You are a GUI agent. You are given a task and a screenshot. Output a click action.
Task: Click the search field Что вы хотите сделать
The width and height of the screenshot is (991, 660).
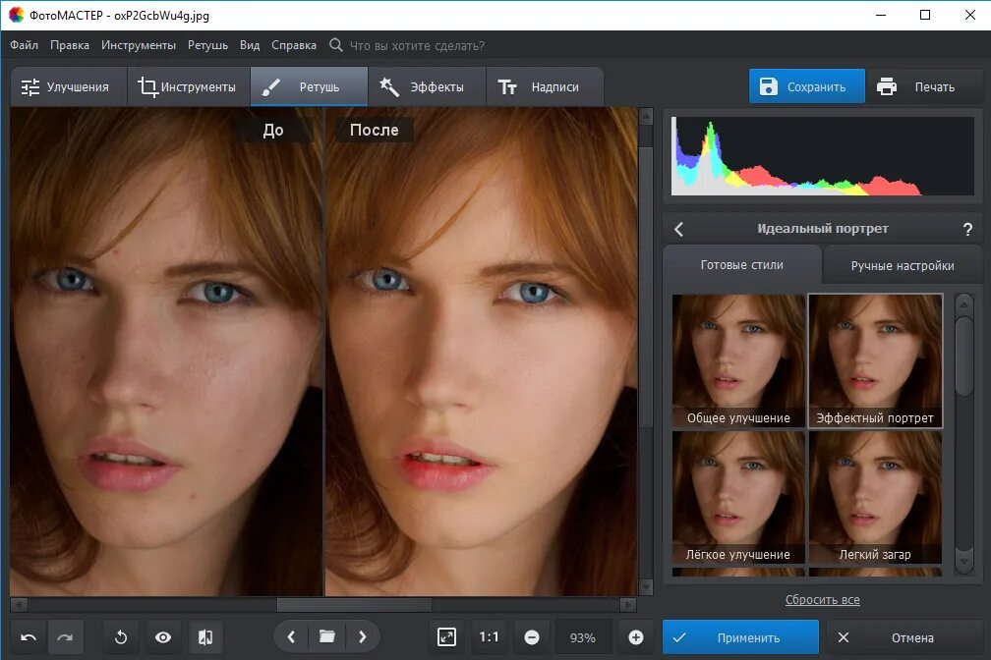pyautogui.click(x=417, y=45)
